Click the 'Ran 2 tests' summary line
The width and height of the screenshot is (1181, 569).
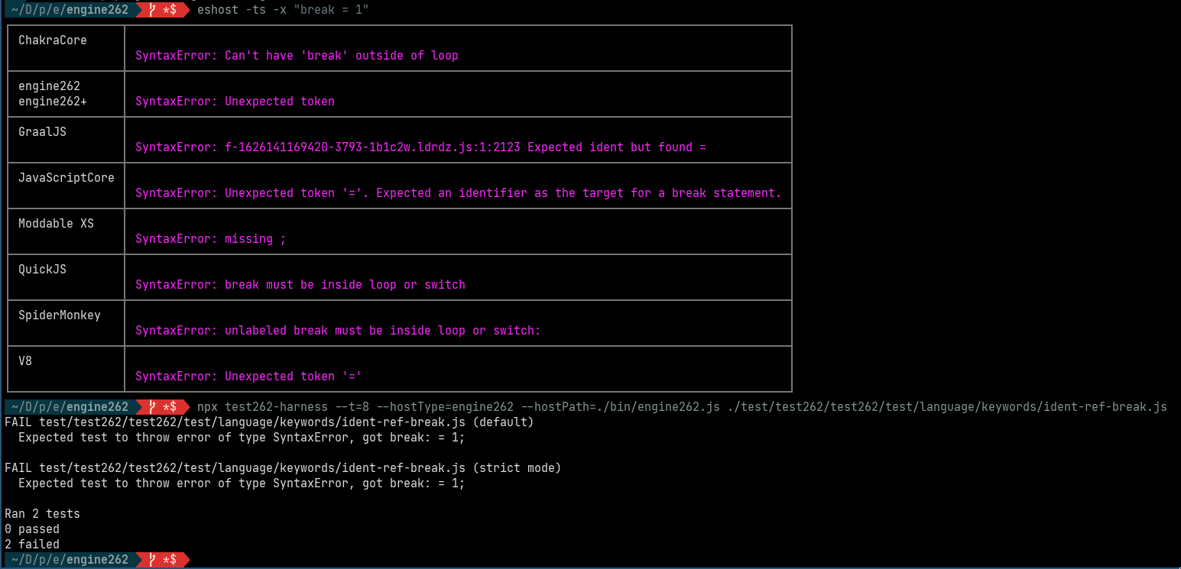pyautogui.click(x=42, y=514)
